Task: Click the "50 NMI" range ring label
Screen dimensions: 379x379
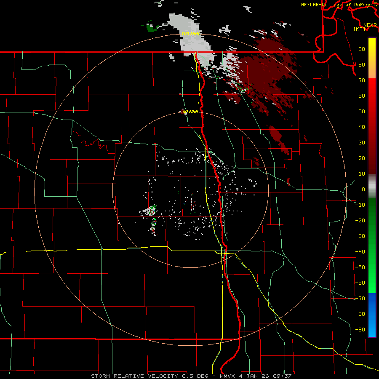Action: click(x=190, y=112)
